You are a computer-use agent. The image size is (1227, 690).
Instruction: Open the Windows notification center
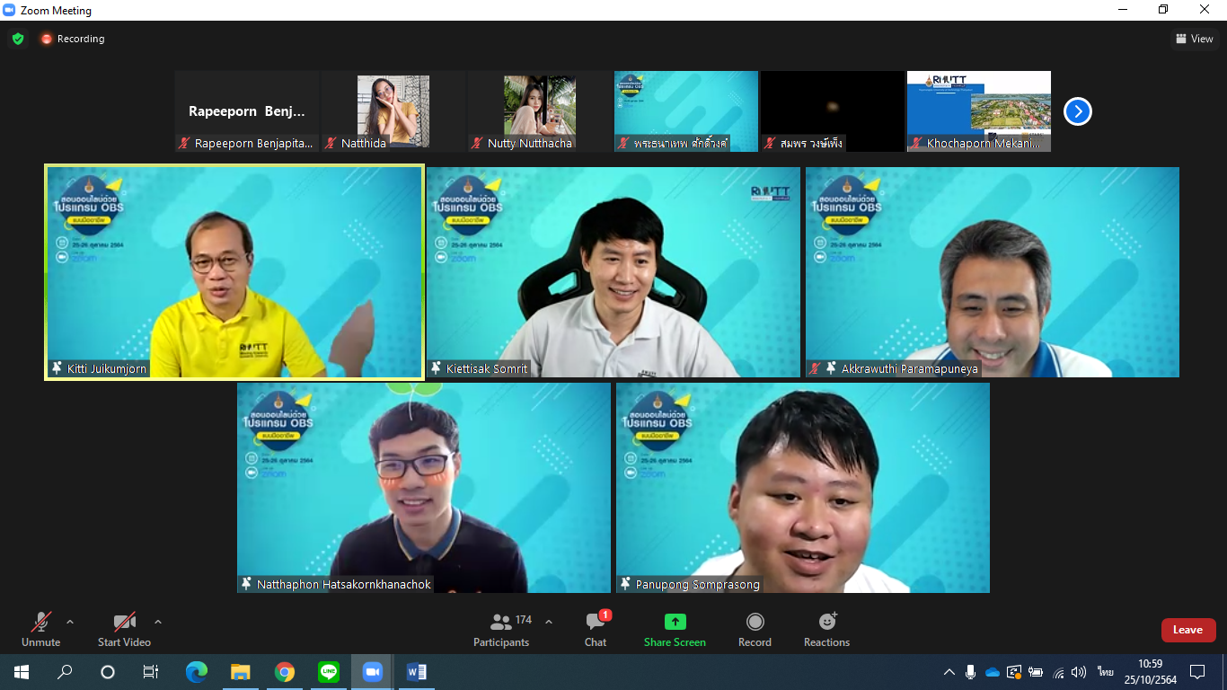pyautogui.click(x=1197, y=672)
